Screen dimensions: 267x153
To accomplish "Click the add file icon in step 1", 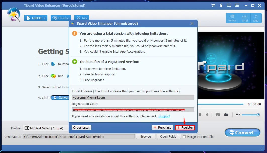I will 53,64.
